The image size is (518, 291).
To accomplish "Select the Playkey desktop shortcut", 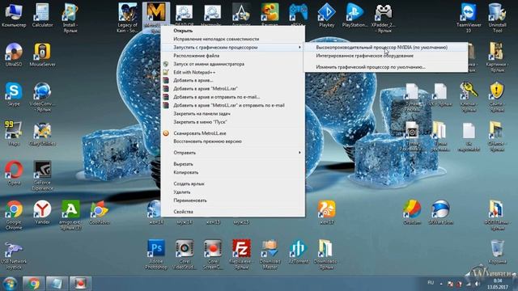I will coord(326,15).
